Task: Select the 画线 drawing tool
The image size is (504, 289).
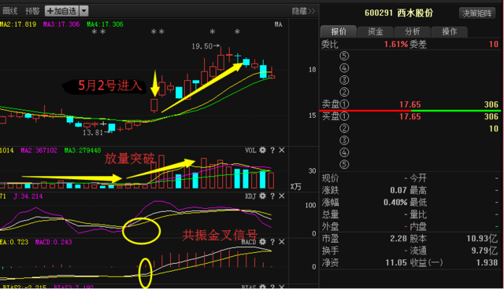Action: point(9,12)
